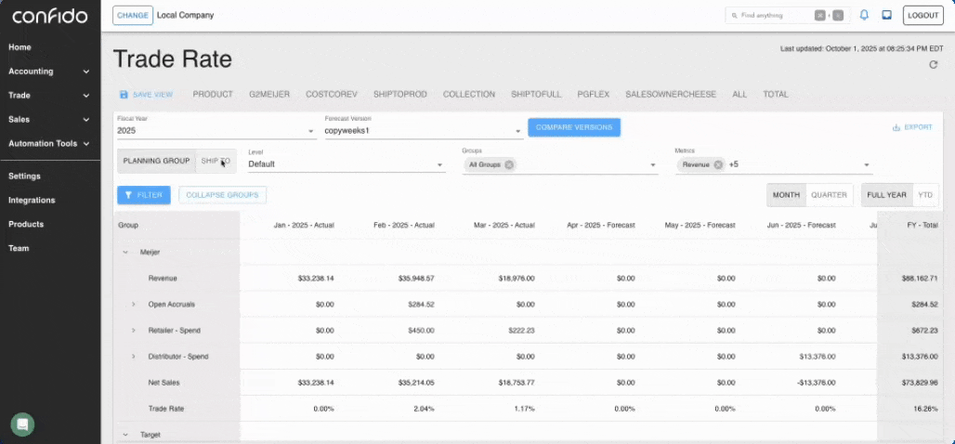
Task: Click the Confido logo
Action: 50,16
